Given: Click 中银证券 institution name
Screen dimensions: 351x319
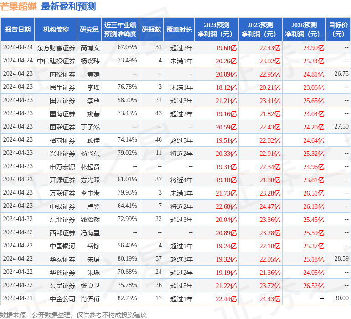Looking at the screenshot, I should (62, 206).
